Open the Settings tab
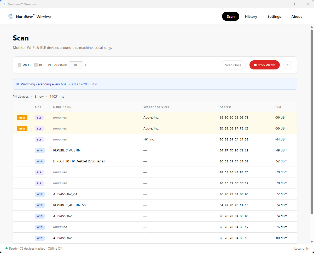Screen dimensions: 314x253 point(274,16)
